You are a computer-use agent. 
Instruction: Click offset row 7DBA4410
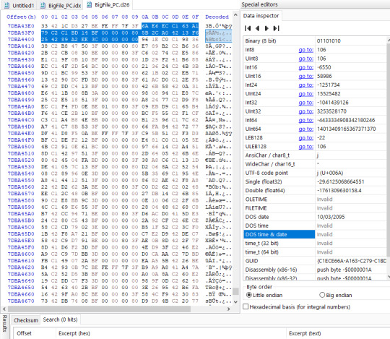(21, 46)
